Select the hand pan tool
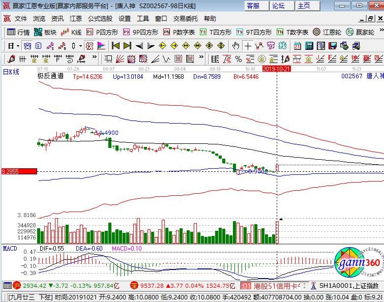This screenshot has height=302, width=384. click(x=236, y=46)
